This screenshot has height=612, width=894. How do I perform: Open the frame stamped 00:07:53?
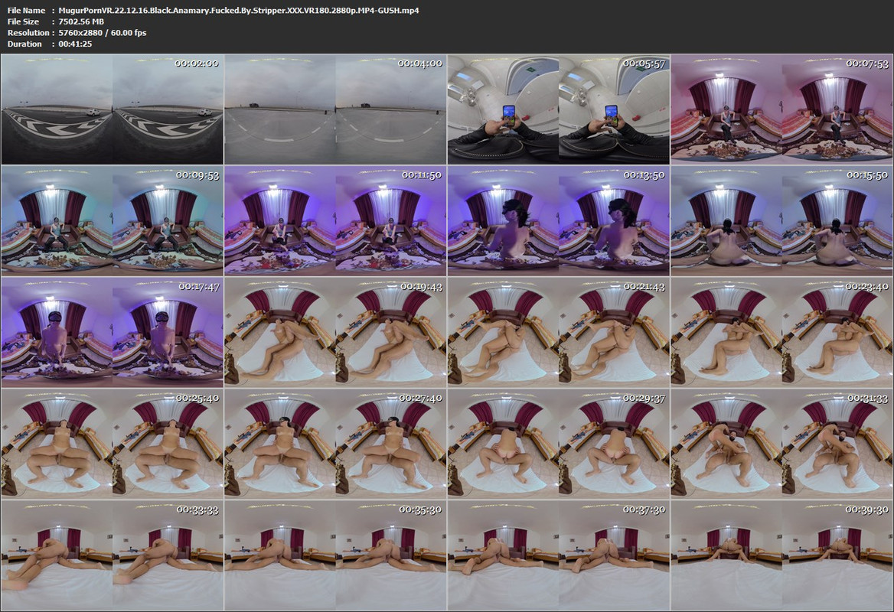781,109
